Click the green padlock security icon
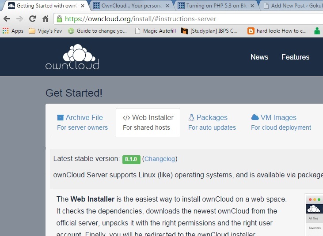The height and width of the screenshot is (236, 323). click(x=59, y=19)
